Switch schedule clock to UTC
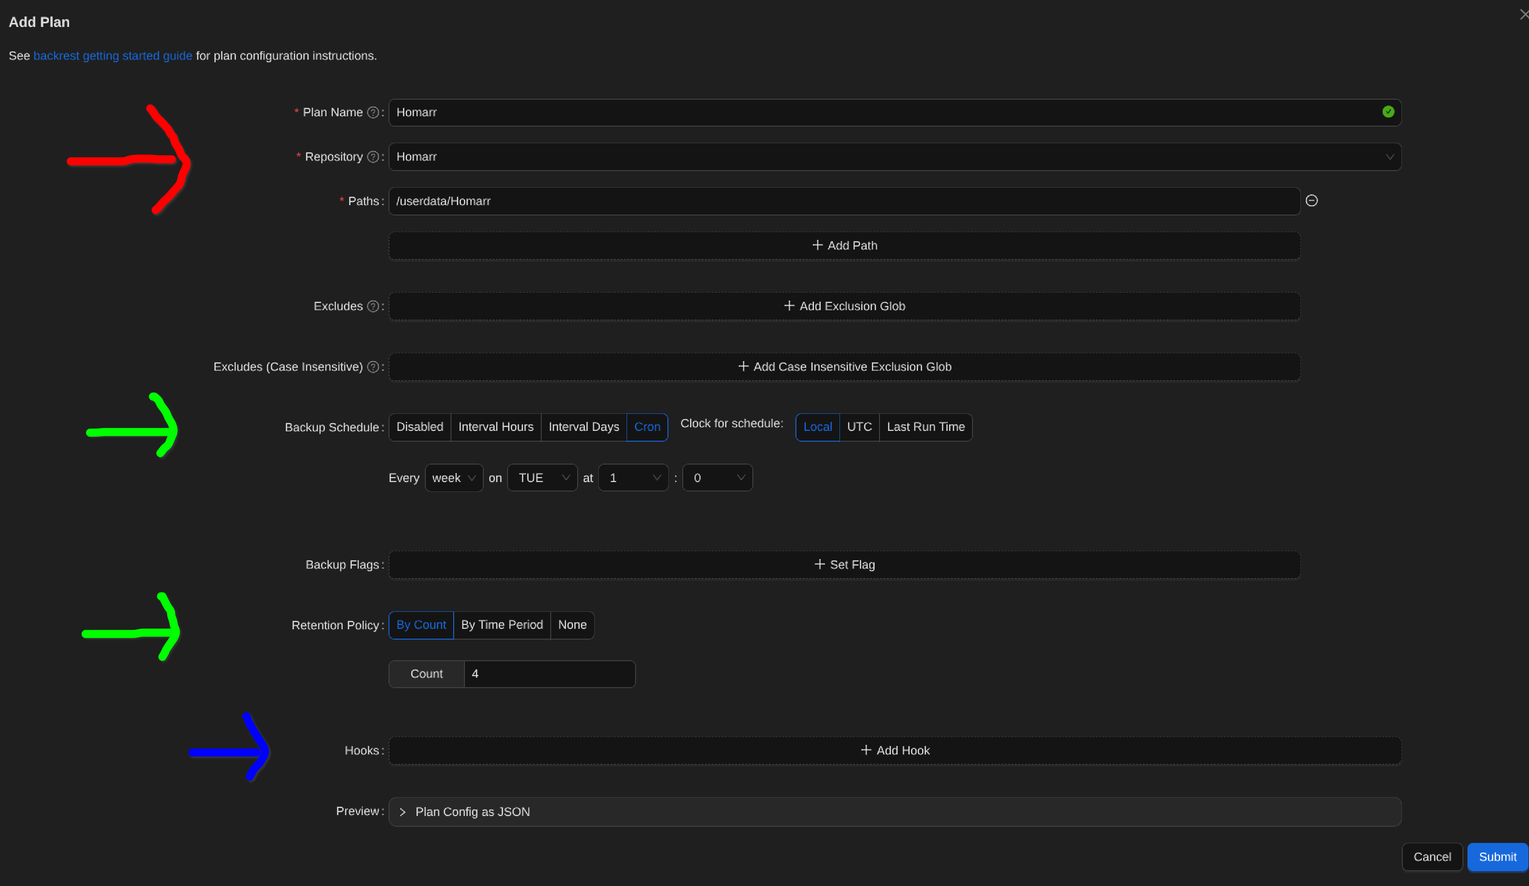 858,427
